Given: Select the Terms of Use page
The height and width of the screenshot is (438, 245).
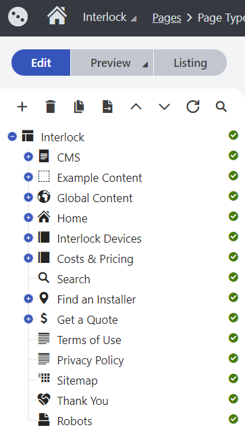Looking at the screenshot, I should click(x=89, y=340).
